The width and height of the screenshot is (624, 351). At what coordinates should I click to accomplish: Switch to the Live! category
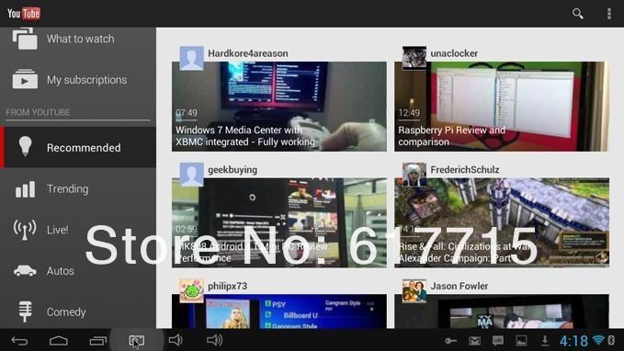[x=78, y=230]
